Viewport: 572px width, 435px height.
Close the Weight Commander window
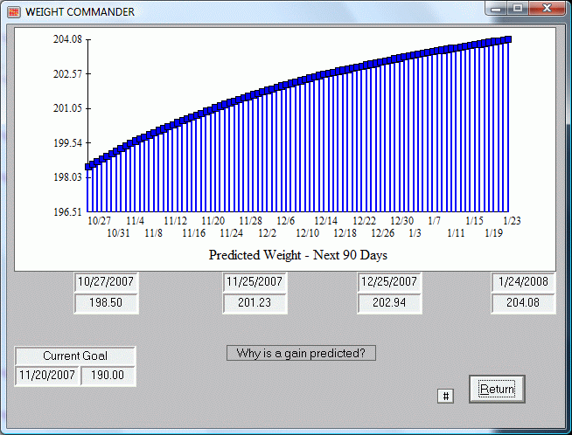548,10
